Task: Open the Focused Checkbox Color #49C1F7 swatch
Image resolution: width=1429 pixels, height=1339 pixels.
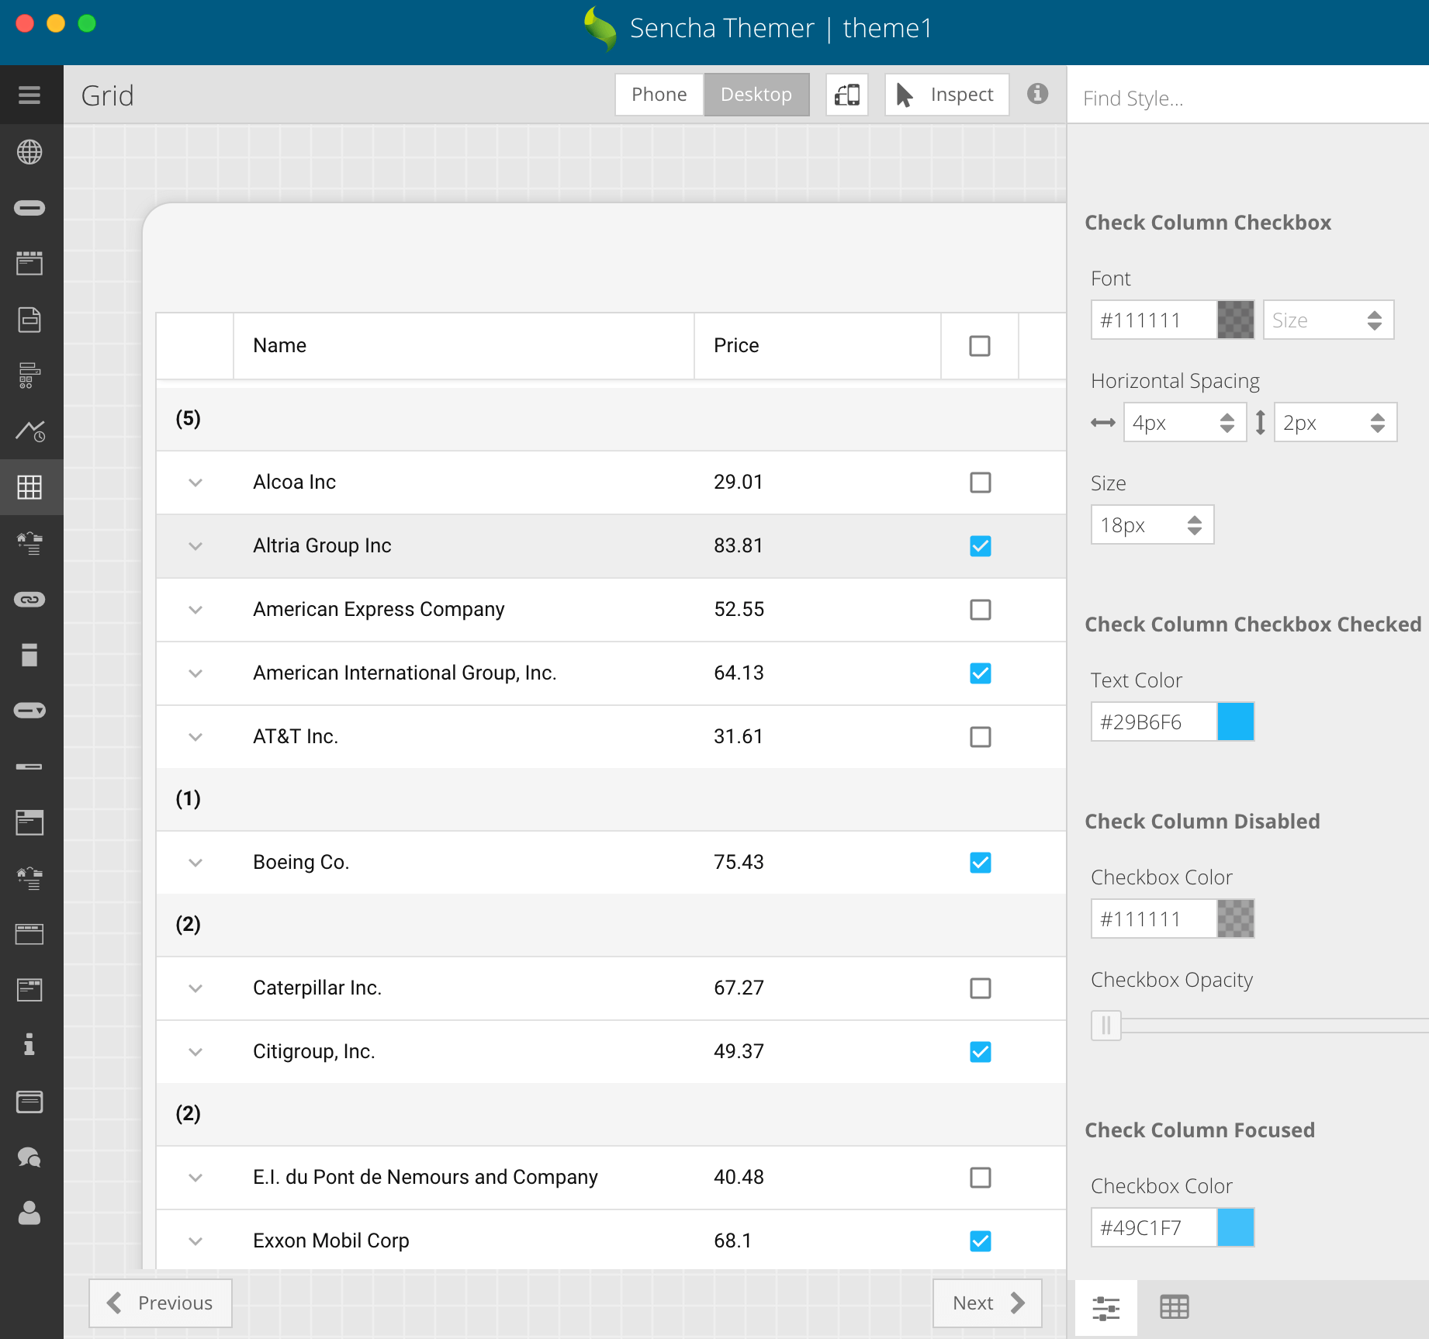Action: (1236, 1227)
